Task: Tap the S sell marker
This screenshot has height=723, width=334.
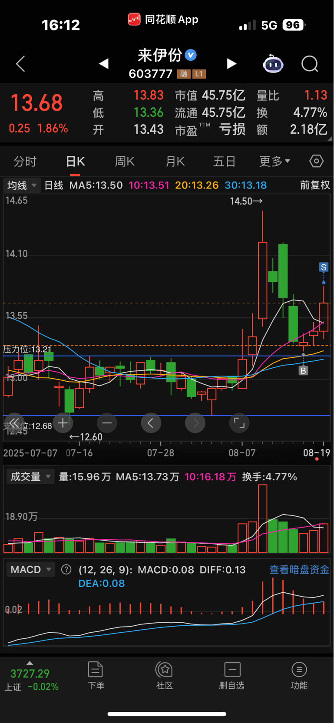Action: coord(324,267)
